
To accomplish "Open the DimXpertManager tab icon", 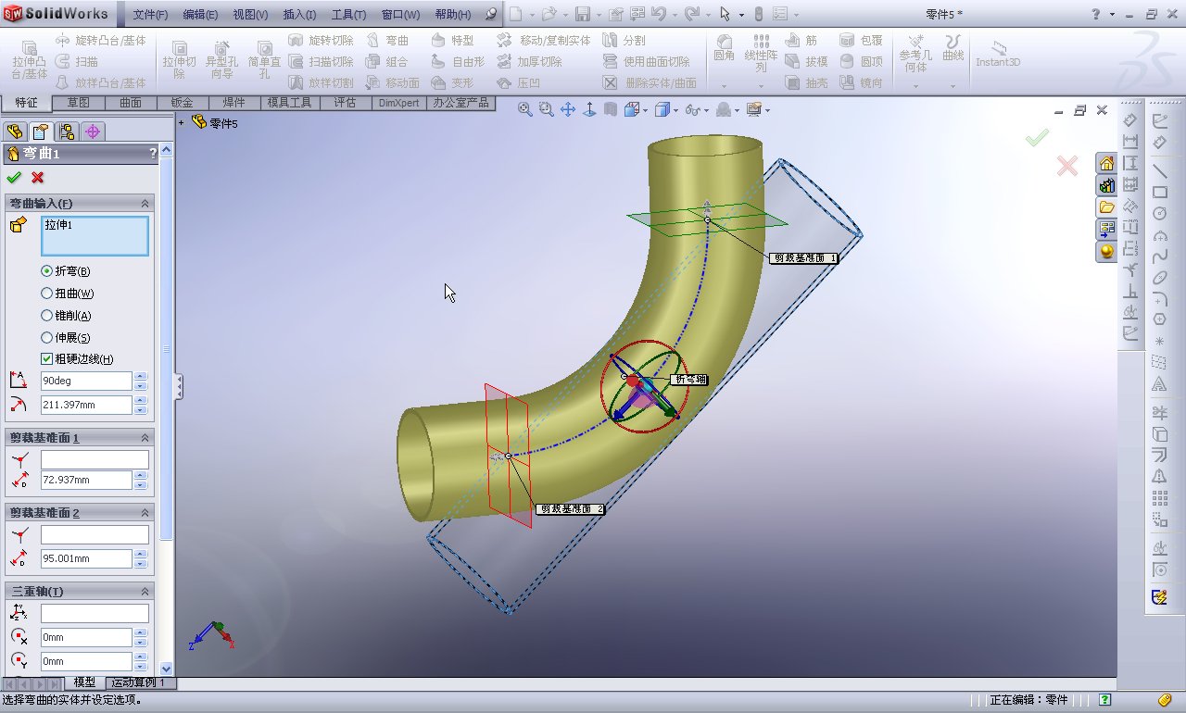I will point(92,131).
